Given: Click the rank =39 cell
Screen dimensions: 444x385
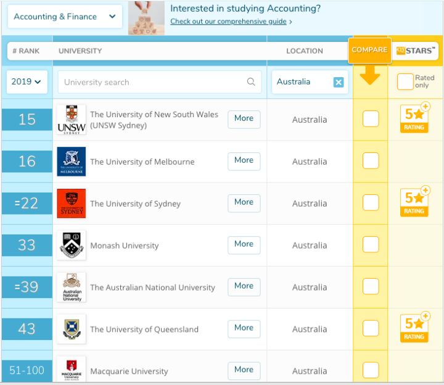Looking at the screenshot, I should [27, 288].
